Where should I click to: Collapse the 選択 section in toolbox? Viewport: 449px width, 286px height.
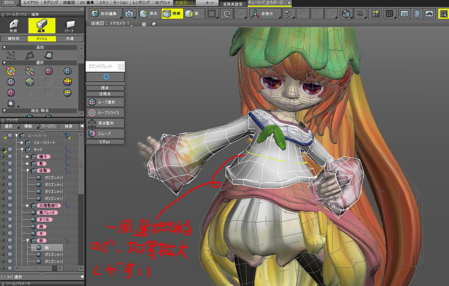[x=4, y=63]
